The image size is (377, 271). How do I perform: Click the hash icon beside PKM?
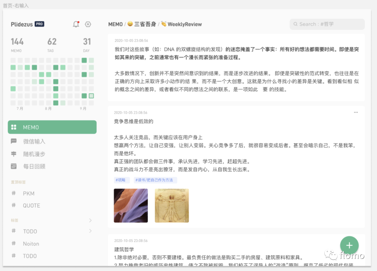point(14,193)
